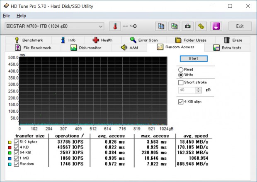
Task: Uncheck the 512 bytes transfer size
Action: click(x=16, y=142)
